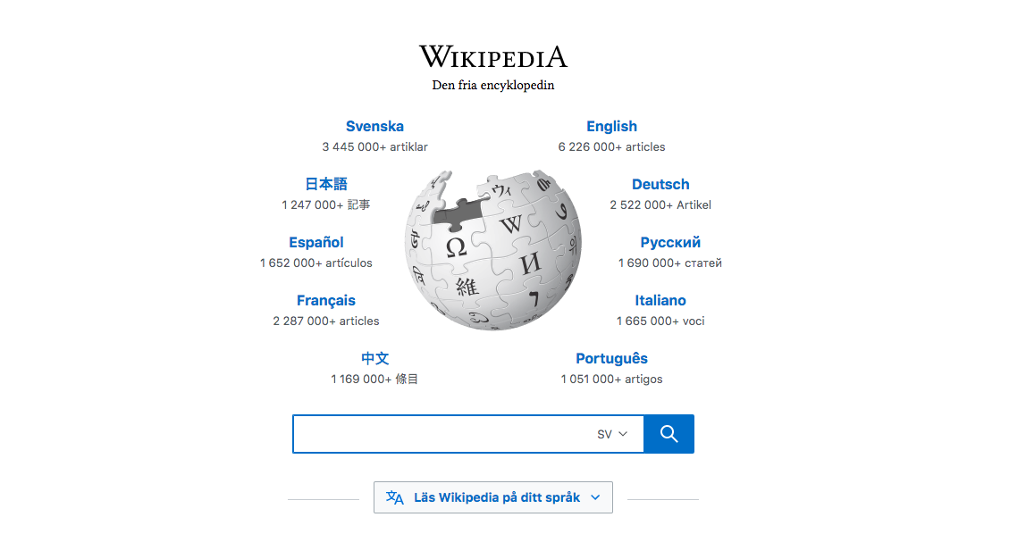
Task: Select the Deutsch Wikipedia link
Action: pyautogui.click(x=660, y=185)
